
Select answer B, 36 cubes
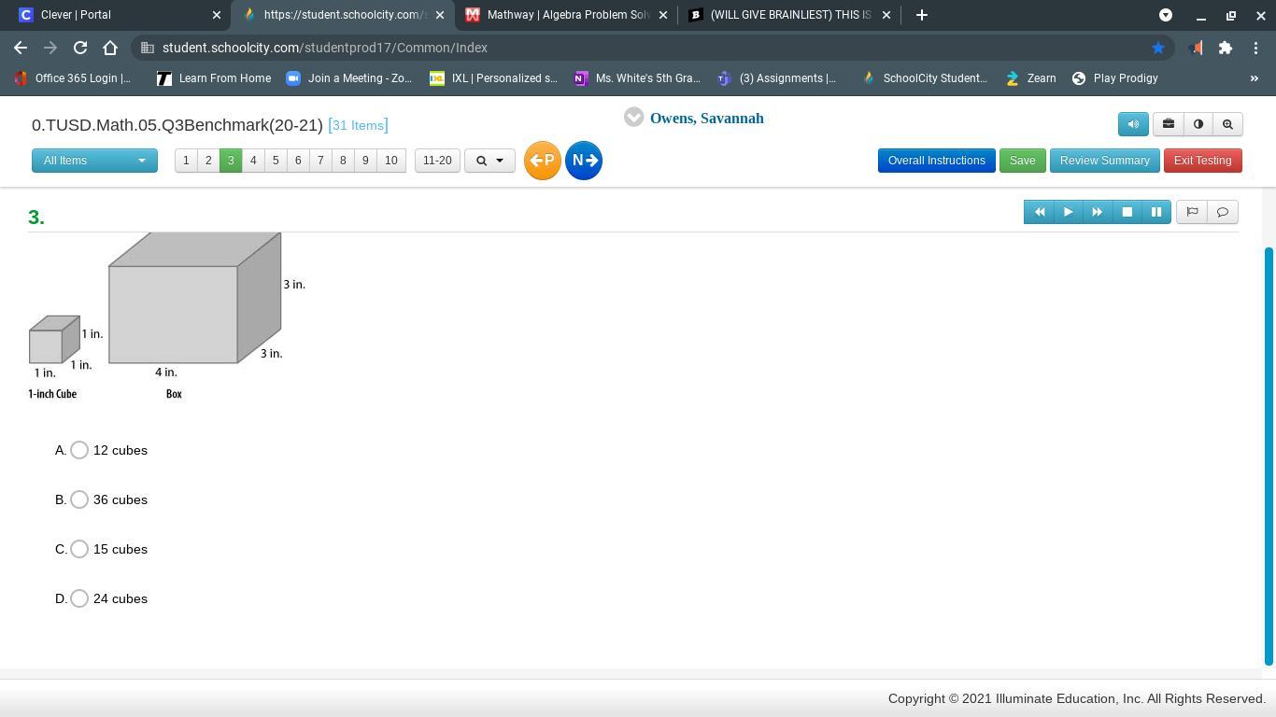coord(79,499)
